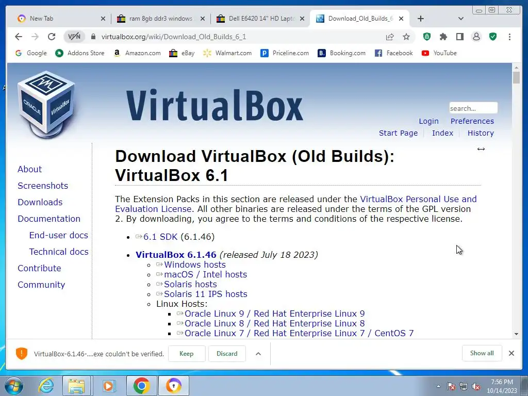Open the Addons Store bookmark
Viewport: 528px width, 396px height.
pyautogui.click(x=80, y=53)
